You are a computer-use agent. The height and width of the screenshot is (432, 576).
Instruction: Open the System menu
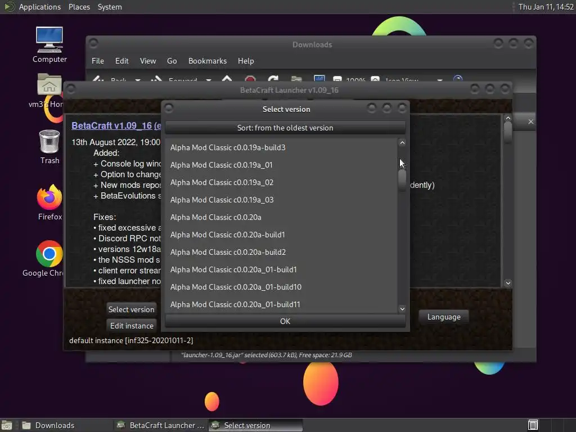tap(110, 7)
